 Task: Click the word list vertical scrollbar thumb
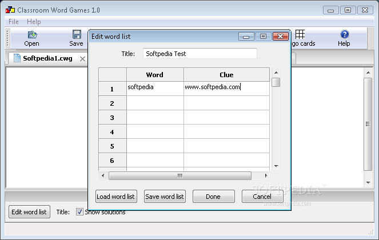(x=276, y=82)
